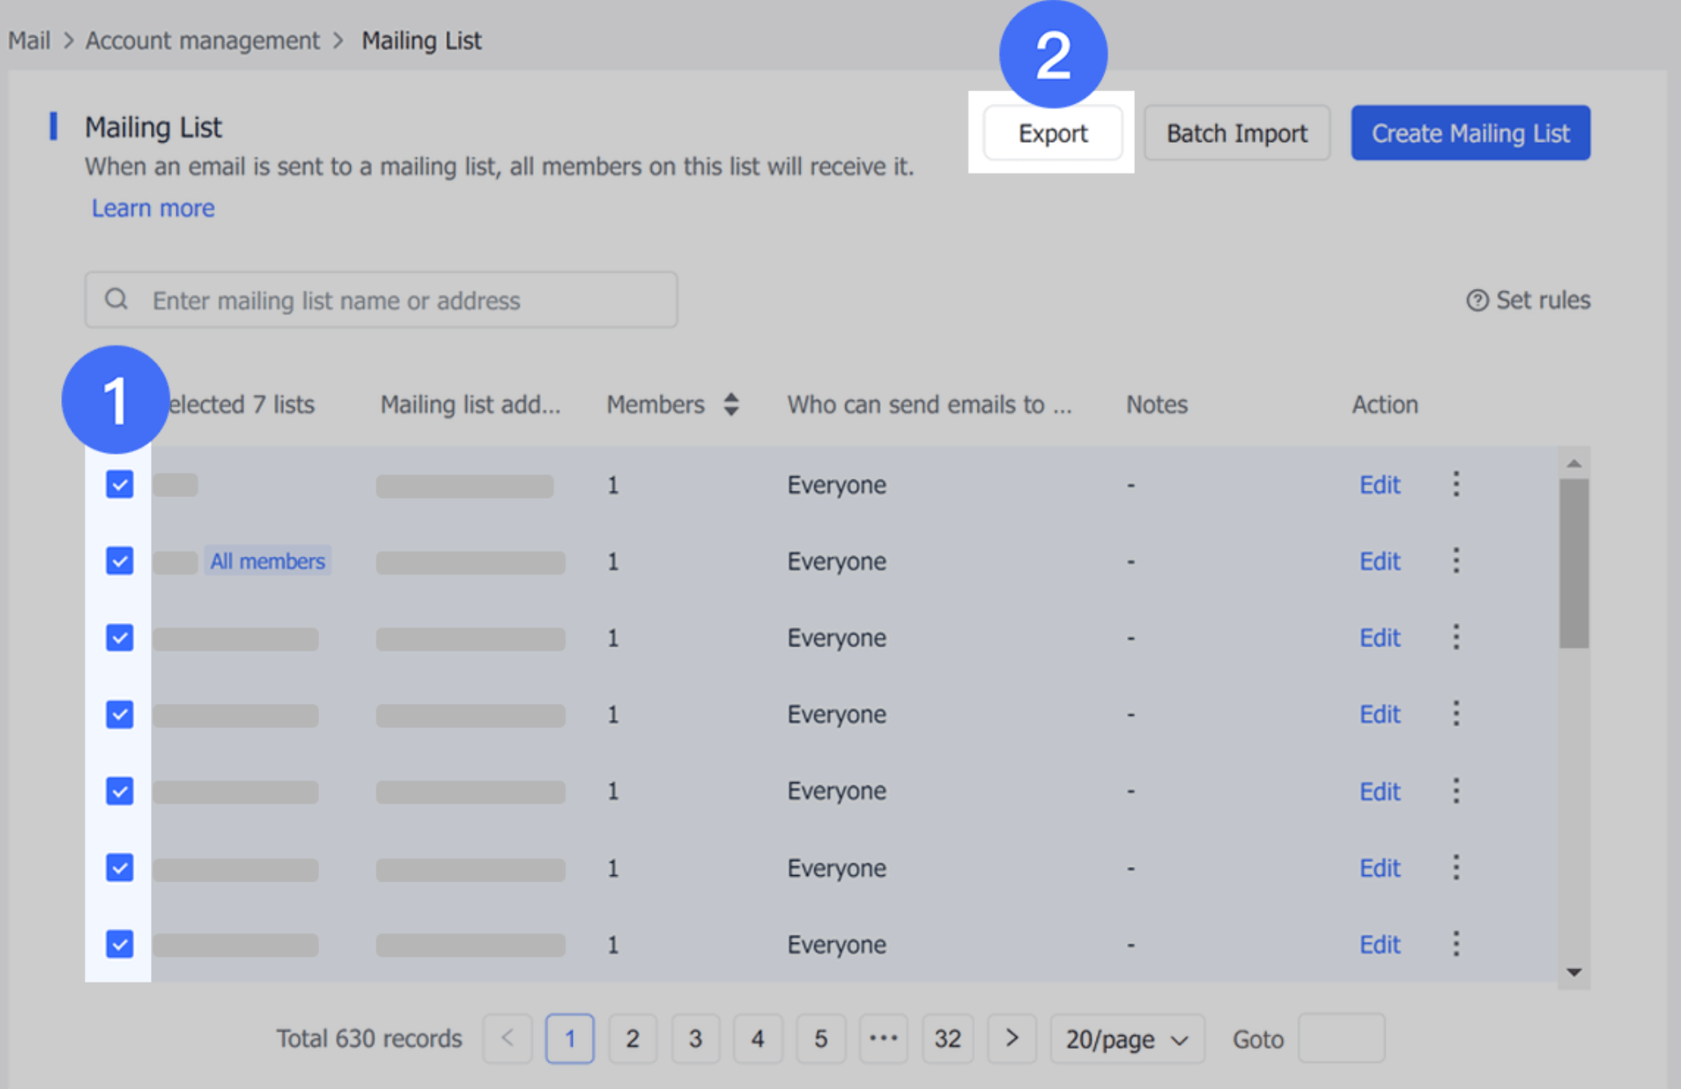Click the scrollbar down arrow in the table
Image resolution: width=1681 pixels, height=1089 pixels.
coord(1574,972)
